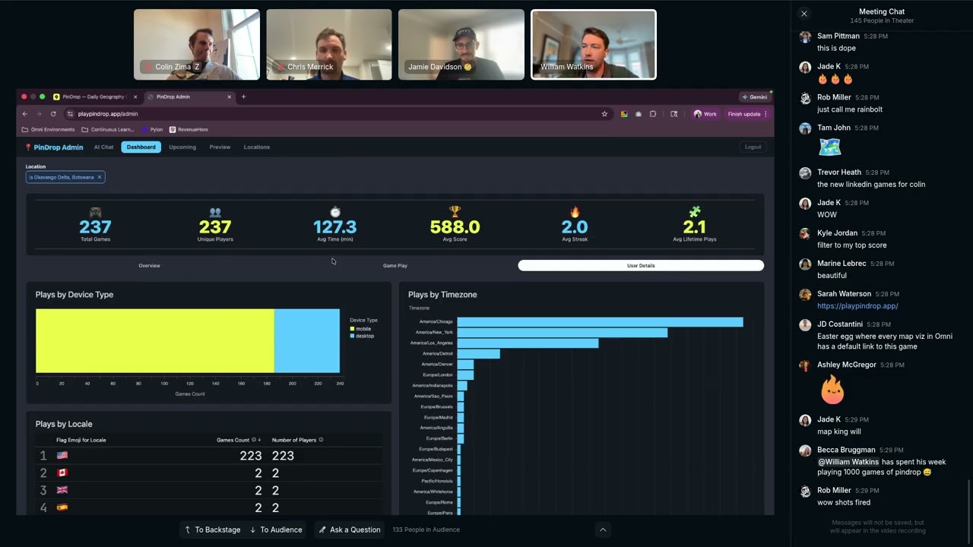The height and width of the screenshot is (547, 973).
Task: Select the Dashboard tab
Action: click(141, 147)
